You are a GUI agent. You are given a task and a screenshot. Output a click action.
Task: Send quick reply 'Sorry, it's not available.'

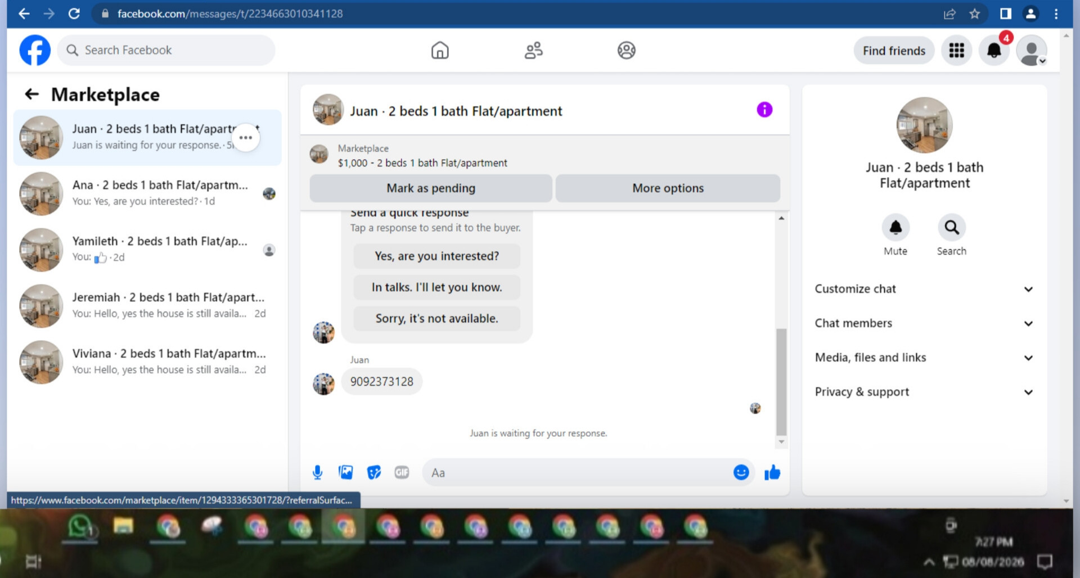(437, 319)
